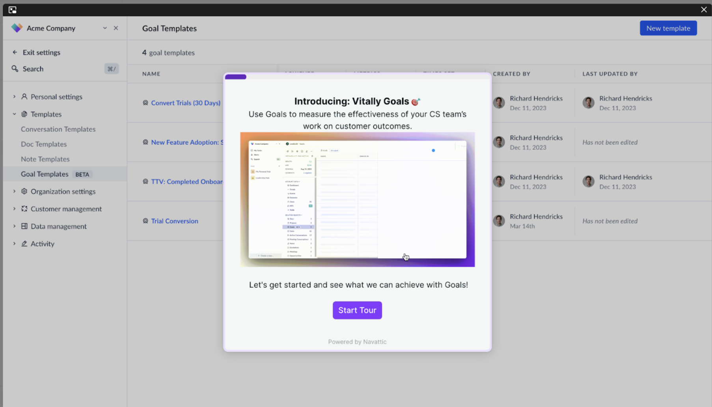Click goal icon beside Trial Conversion

(145, 221)
